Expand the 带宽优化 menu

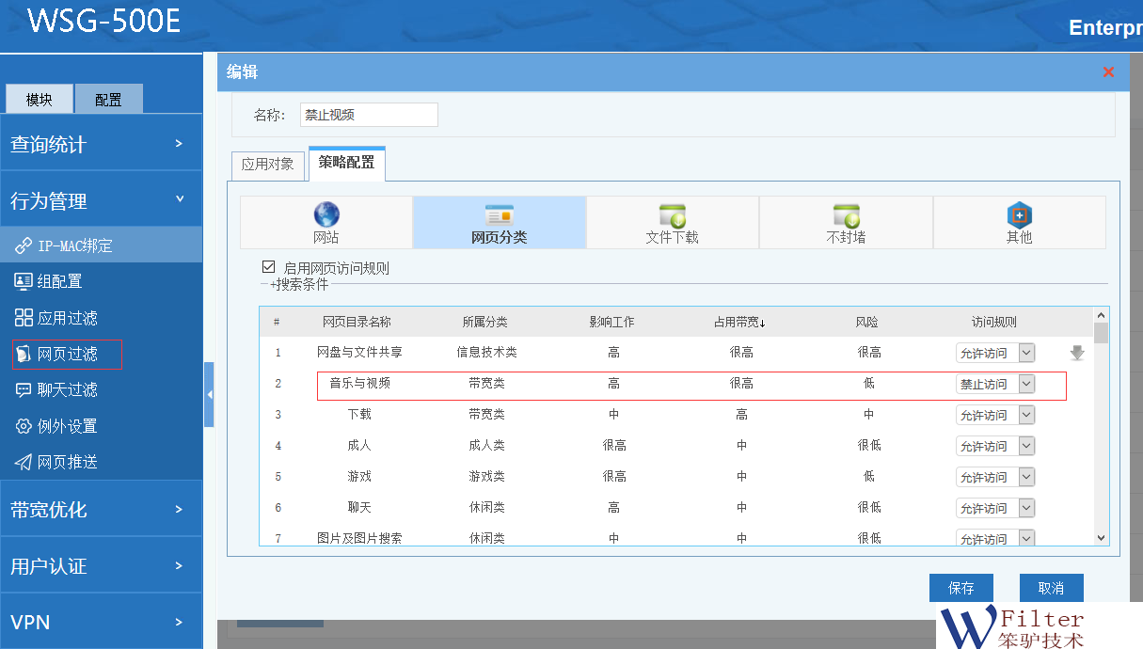pos(101,510)
